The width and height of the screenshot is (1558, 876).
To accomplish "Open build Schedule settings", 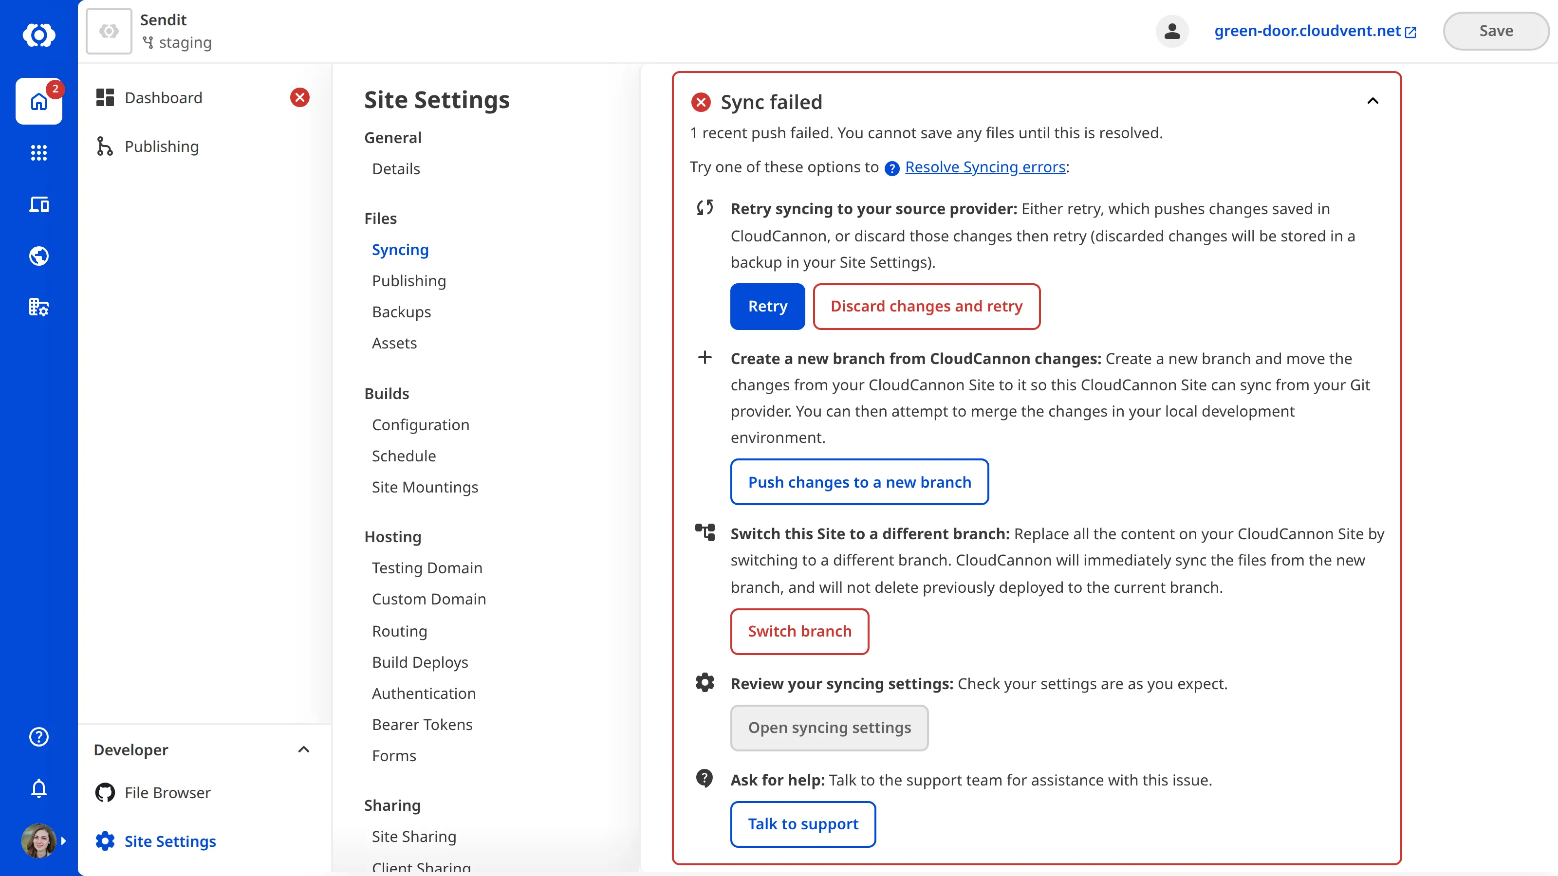I will click(x=404, y=456).
